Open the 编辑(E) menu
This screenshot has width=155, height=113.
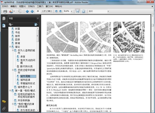pyautogui.click(x=14, y=6)
